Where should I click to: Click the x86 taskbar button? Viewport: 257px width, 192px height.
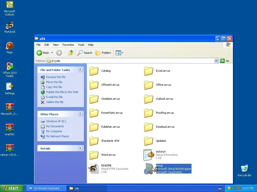click(87, 188)
